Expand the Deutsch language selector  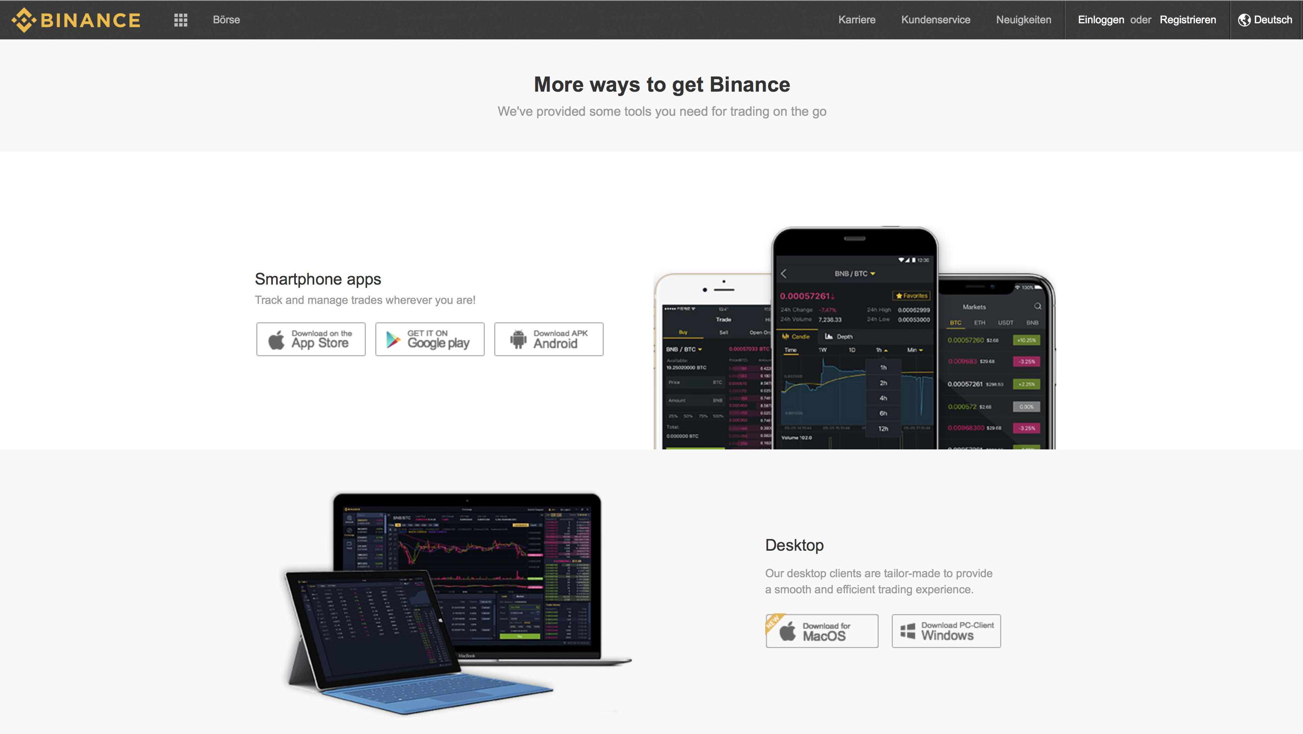pyautogui.click(x=1265, y=19)
